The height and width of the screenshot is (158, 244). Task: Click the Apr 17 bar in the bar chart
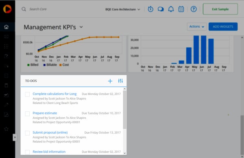(x=189, y=55)
